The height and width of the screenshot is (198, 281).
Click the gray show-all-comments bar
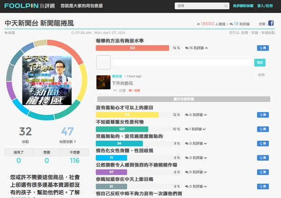click(x=184, y=99)
